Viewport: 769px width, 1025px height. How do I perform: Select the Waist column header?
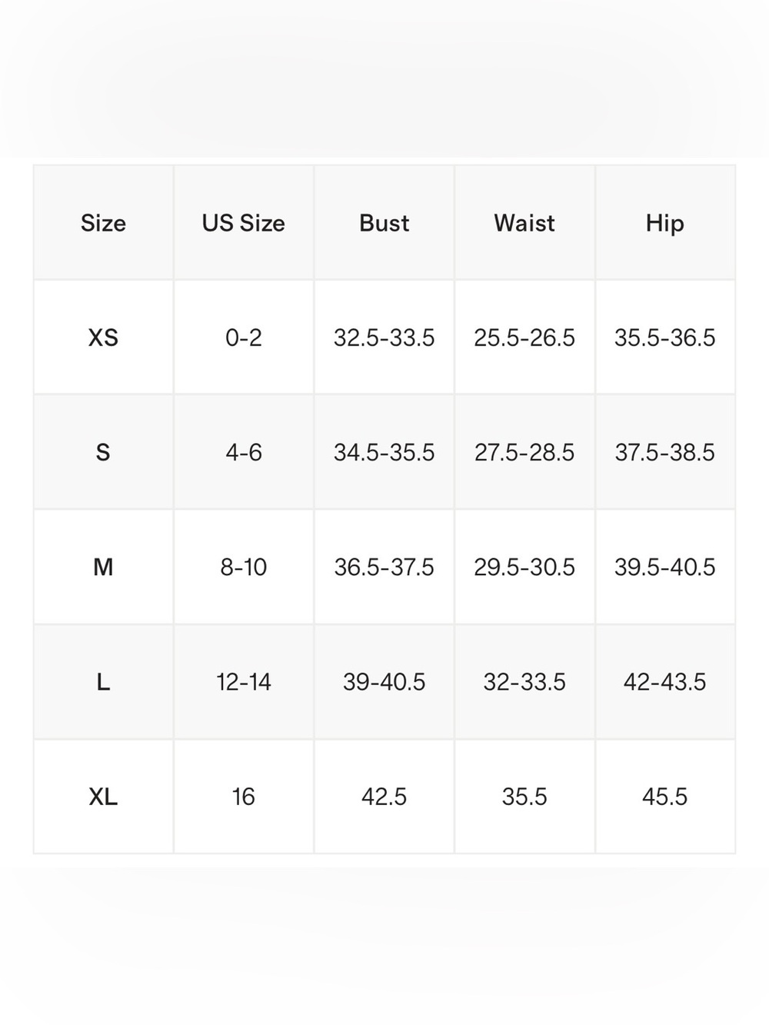[524, 223]
